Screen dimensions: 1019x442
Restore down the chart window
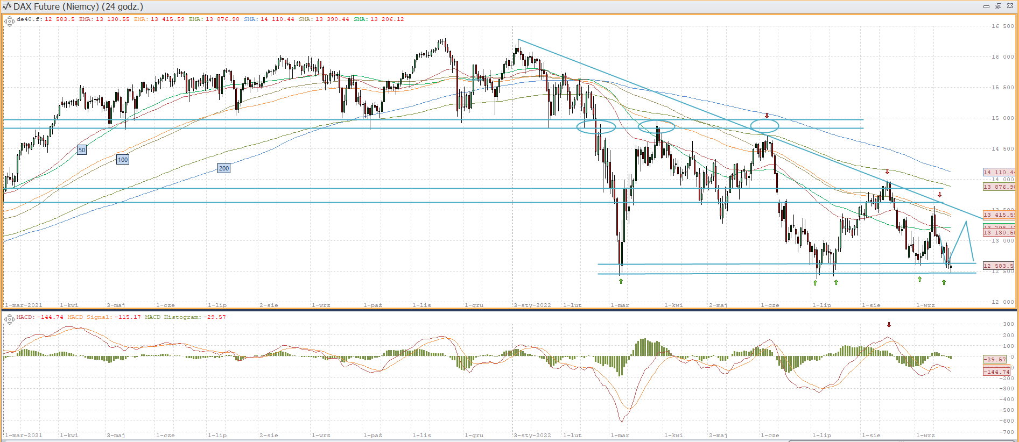point(997,6)
